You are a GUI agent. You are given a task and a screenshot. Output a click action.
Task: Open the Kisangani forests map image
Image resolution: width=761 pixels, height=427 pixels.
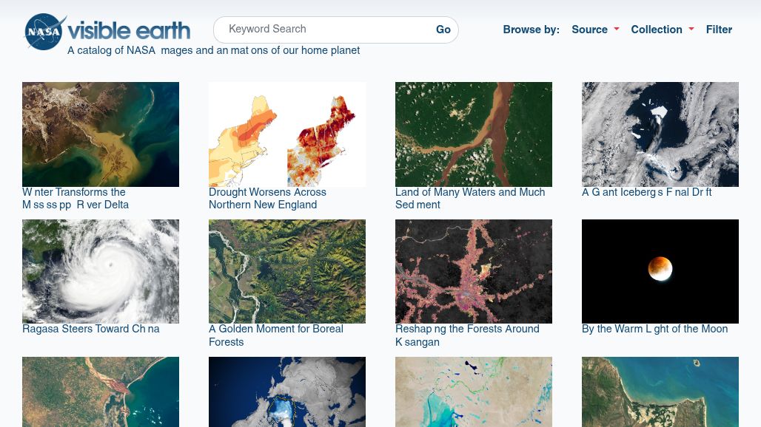(474, 271)
